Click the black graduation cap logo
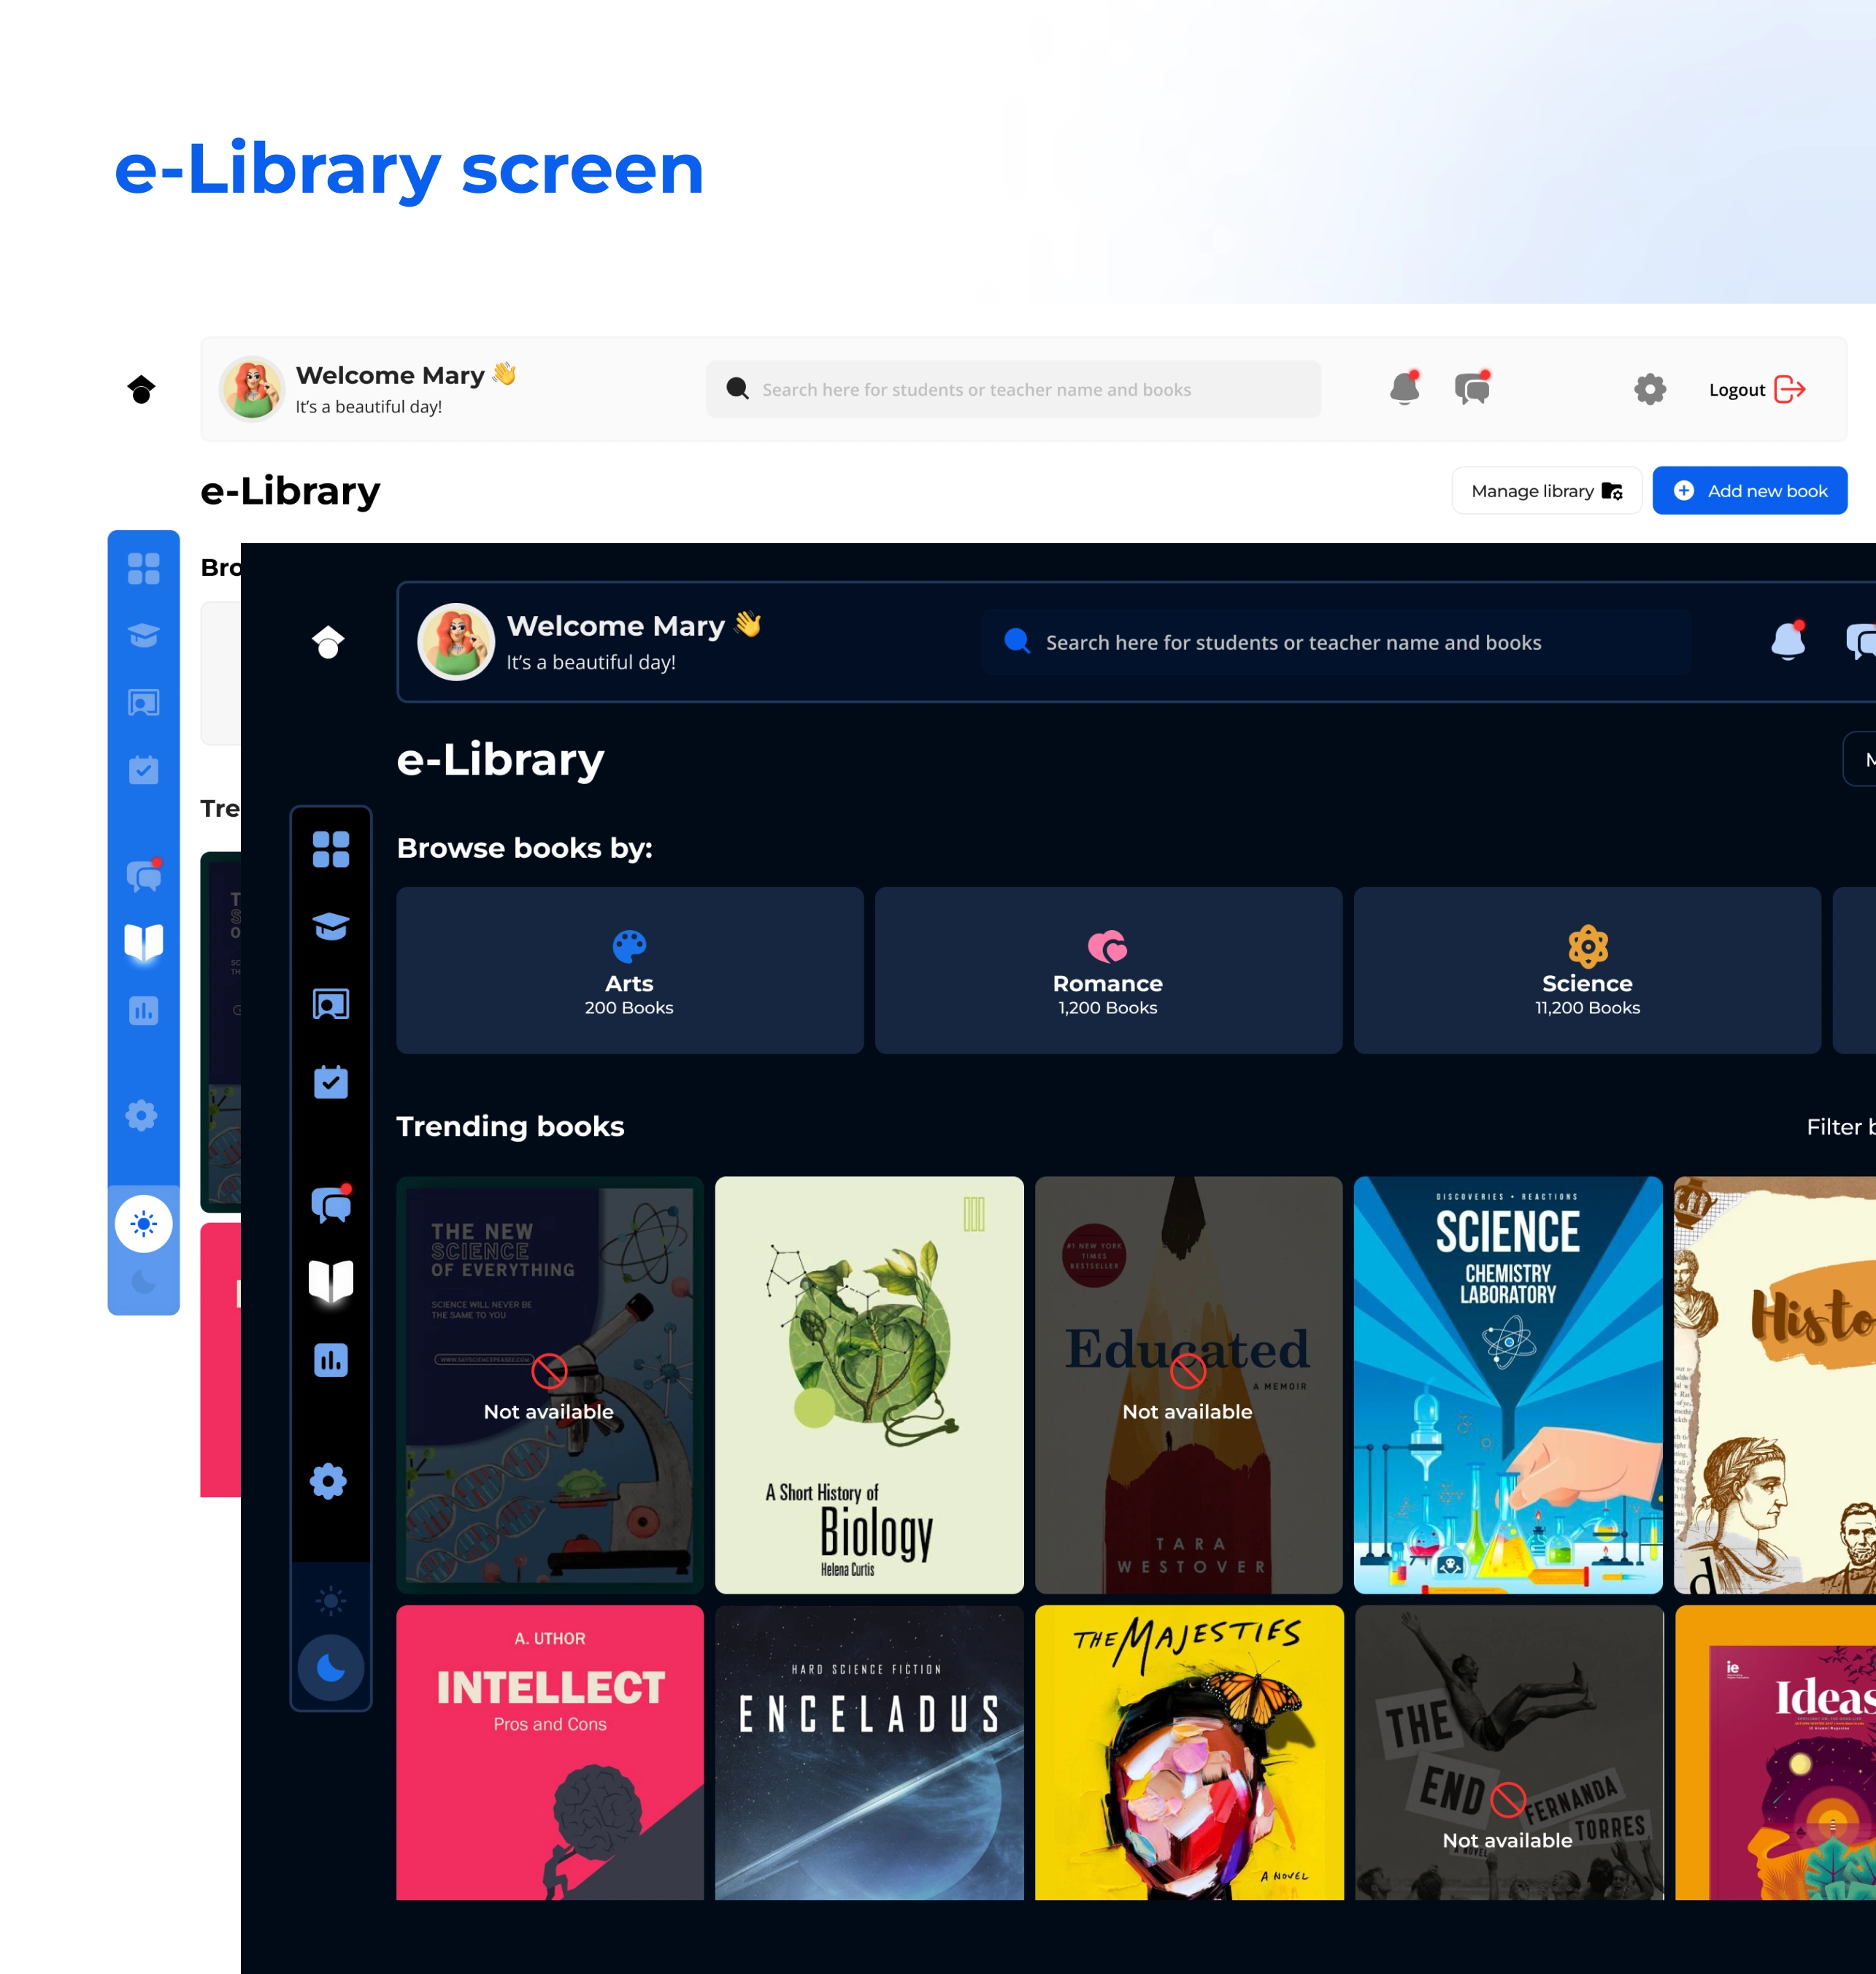 [x=142, y=389]
